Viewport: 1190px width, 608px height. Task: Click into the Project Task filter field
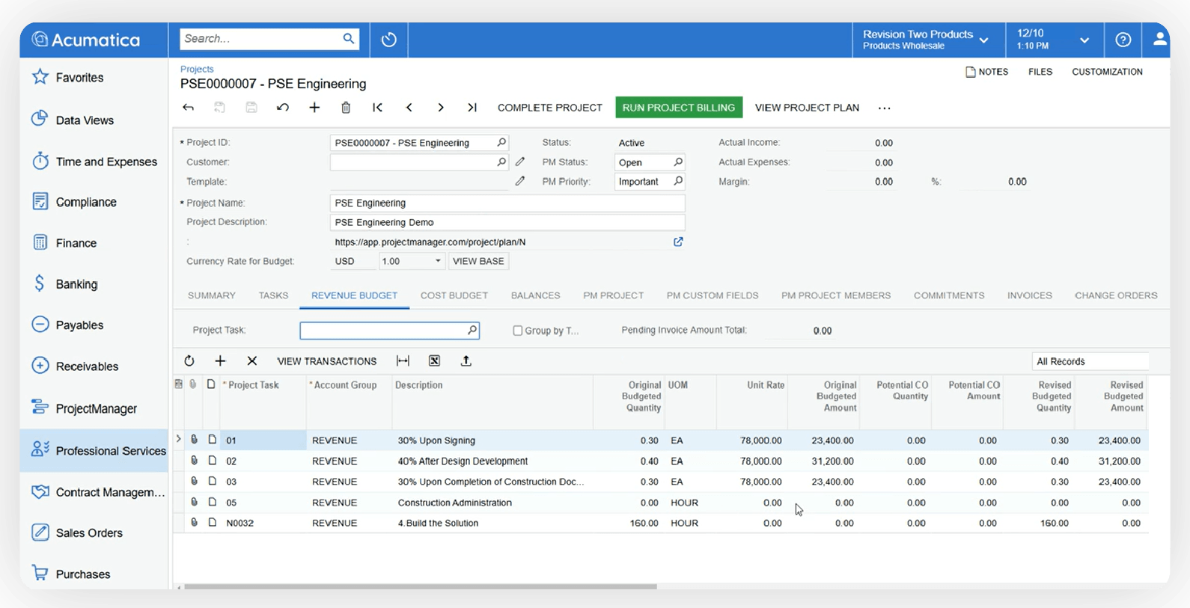tap(382, 331)
